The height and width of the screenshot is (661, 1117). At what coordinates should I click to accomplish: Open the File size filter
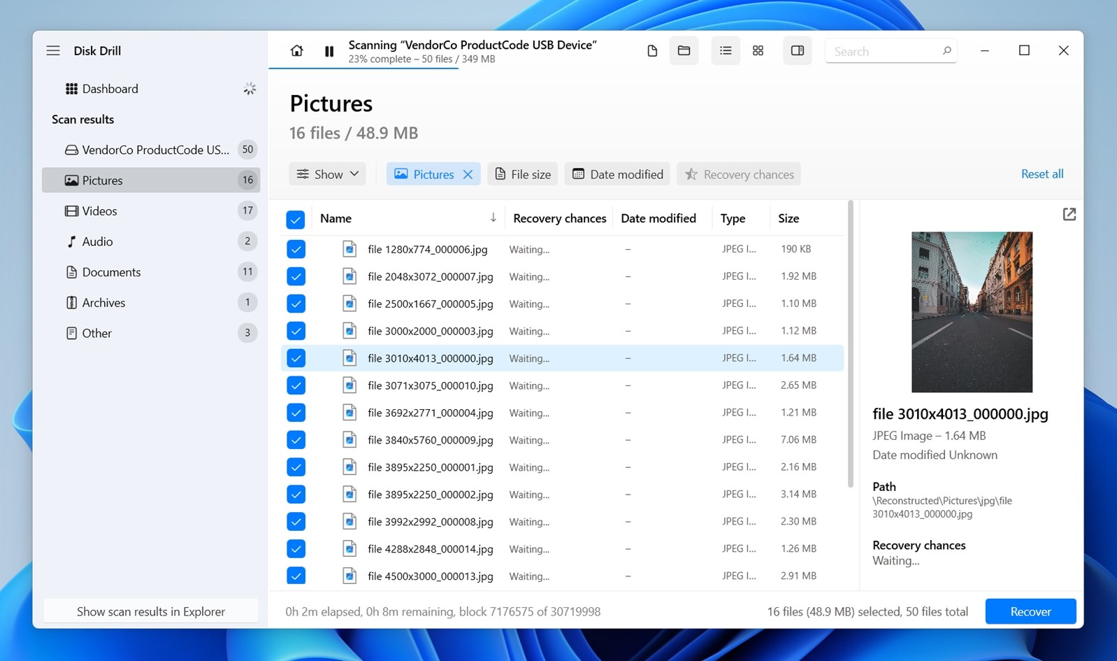click(523, 174)
